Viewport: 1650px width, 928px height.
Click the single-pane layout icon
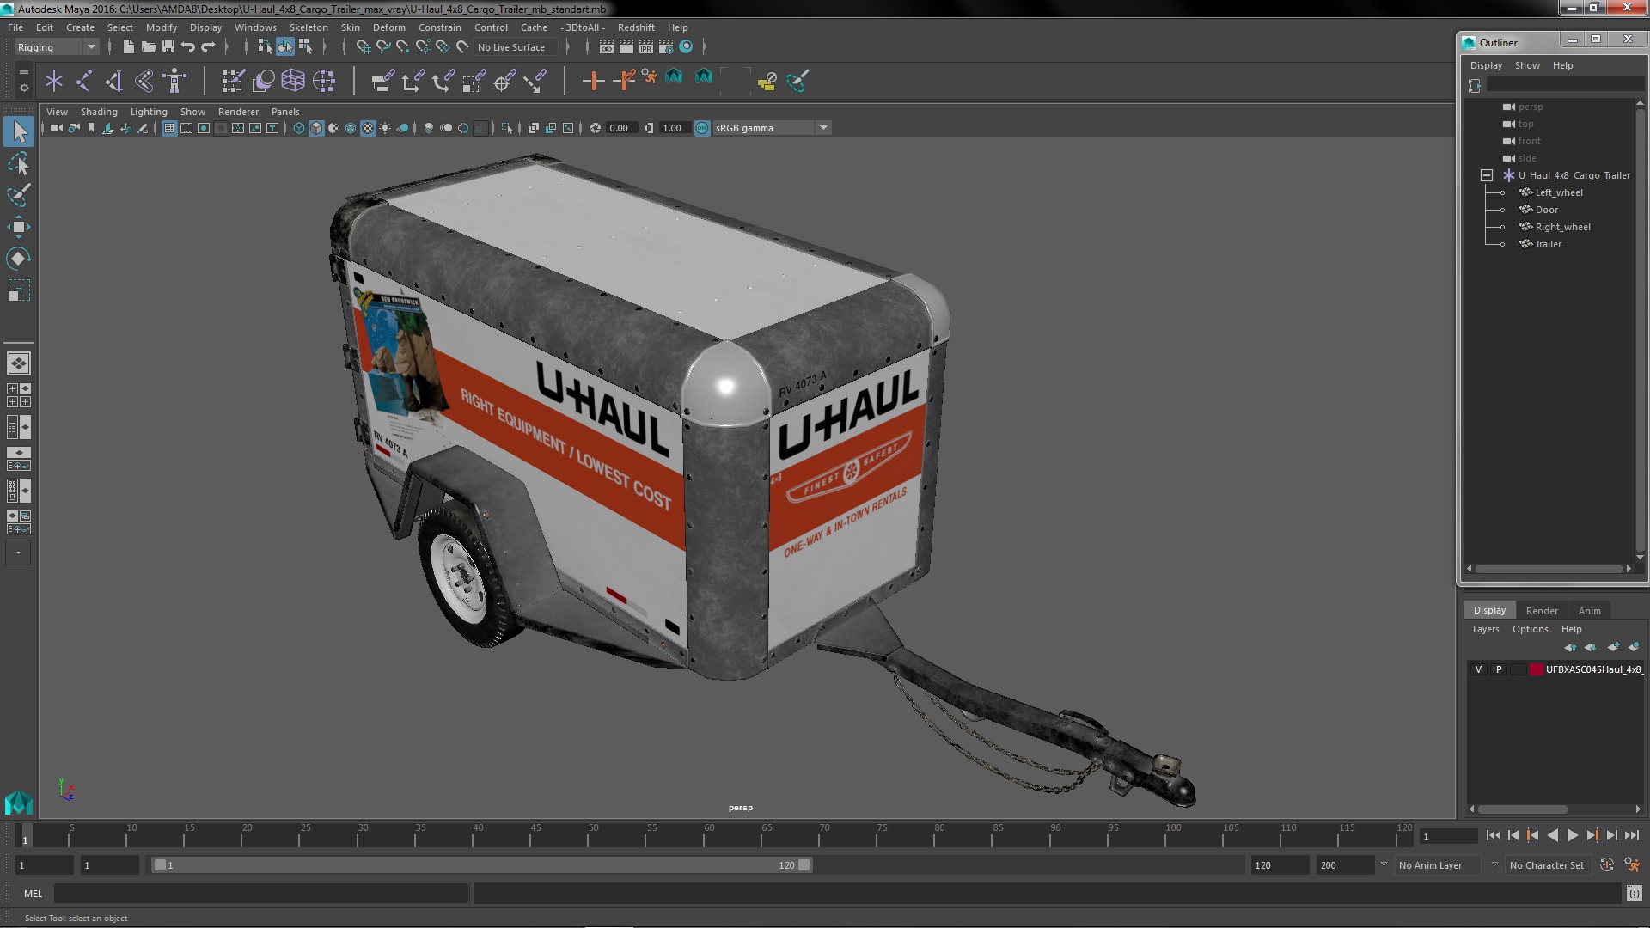[x=19, y=363]
